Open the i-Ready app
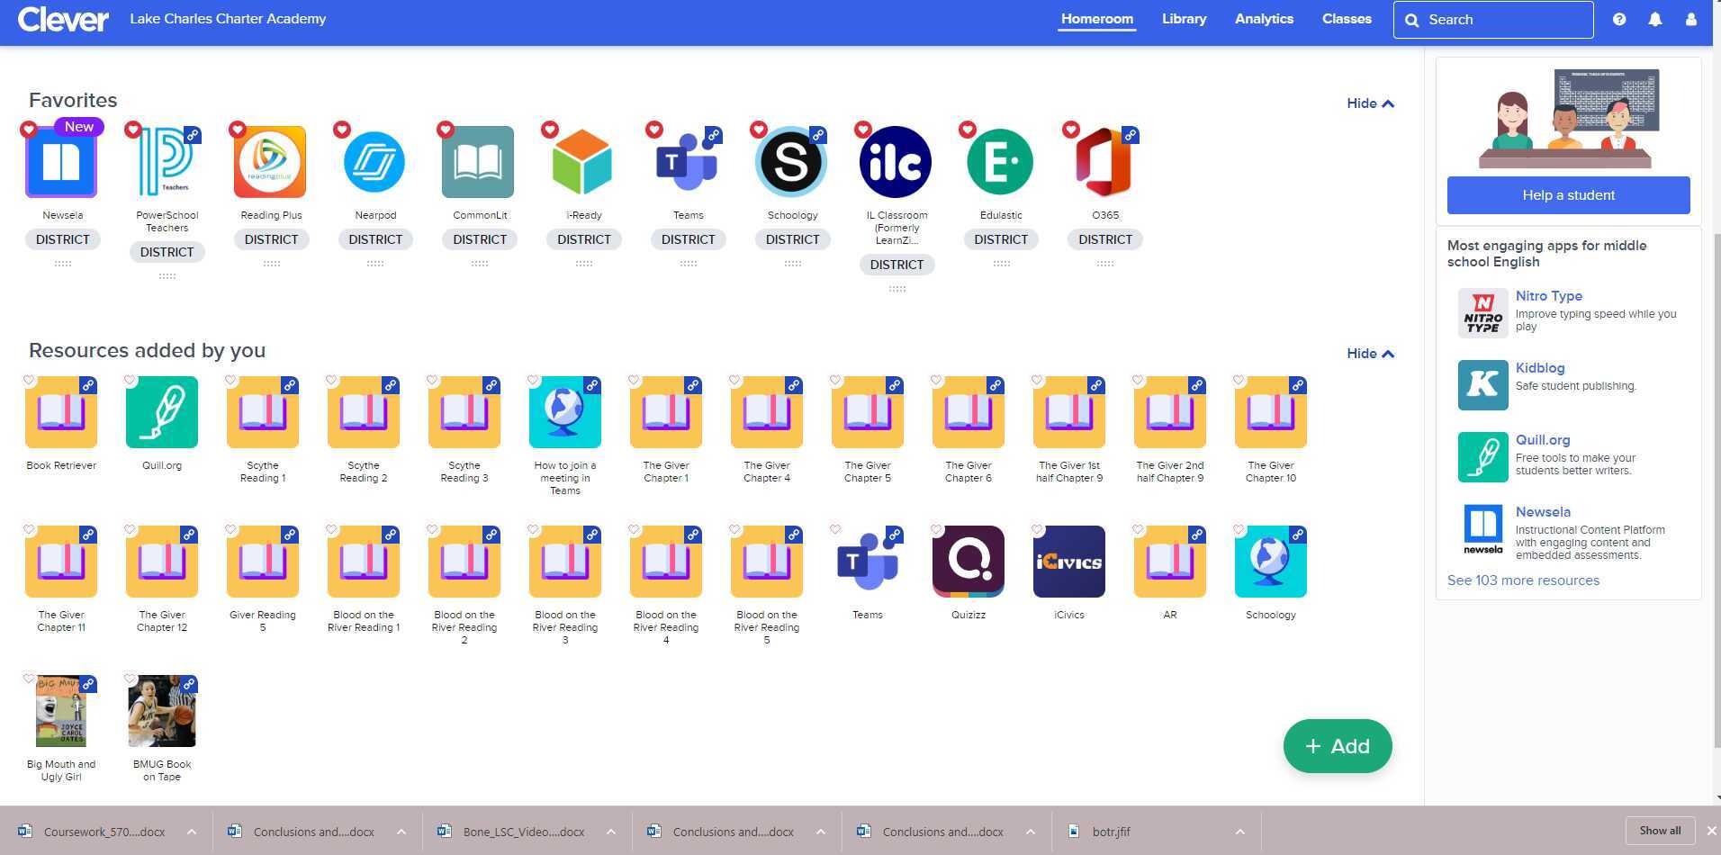This screenshot has width=1721, height=855. [583, 163]
